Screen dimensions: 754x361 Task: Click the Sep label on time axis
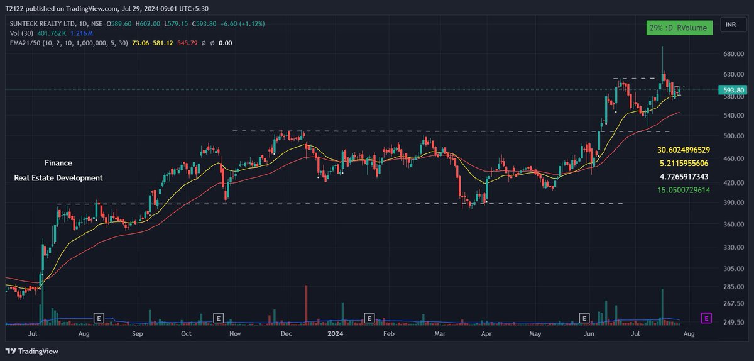coord(138,333)
